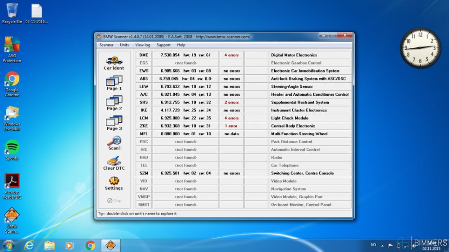The height and width of the screenshot is (252, 449).
Task: Open the Help menu
Action: point(181,45)
